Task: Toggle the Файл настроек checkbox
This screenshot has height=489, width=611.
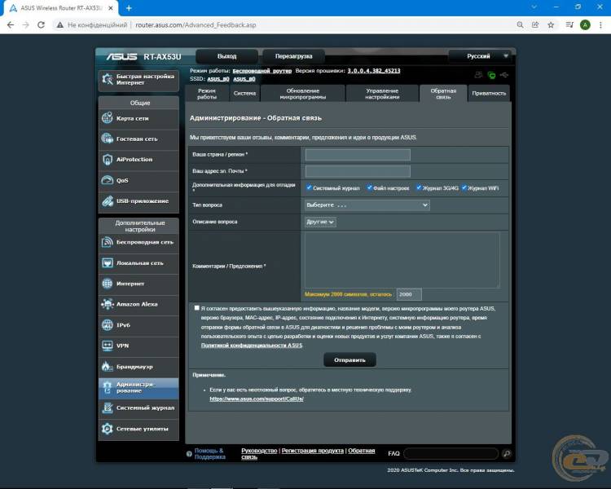Action: [x=369, y=187]
